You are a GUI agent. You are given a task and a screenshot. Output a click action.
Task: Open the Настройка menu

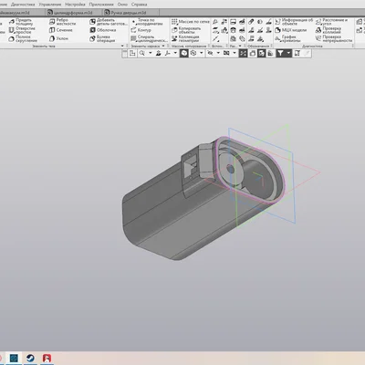pos(75,5)
